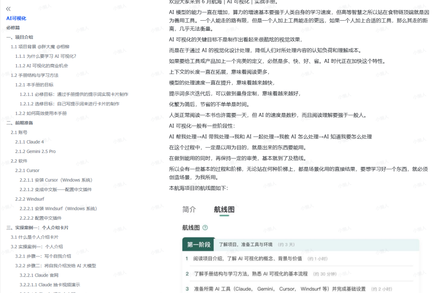The image size is (432, 293).
Task: Open 2.2.1.2 变成中文版——配置中文插件
Action: point(56,189)
